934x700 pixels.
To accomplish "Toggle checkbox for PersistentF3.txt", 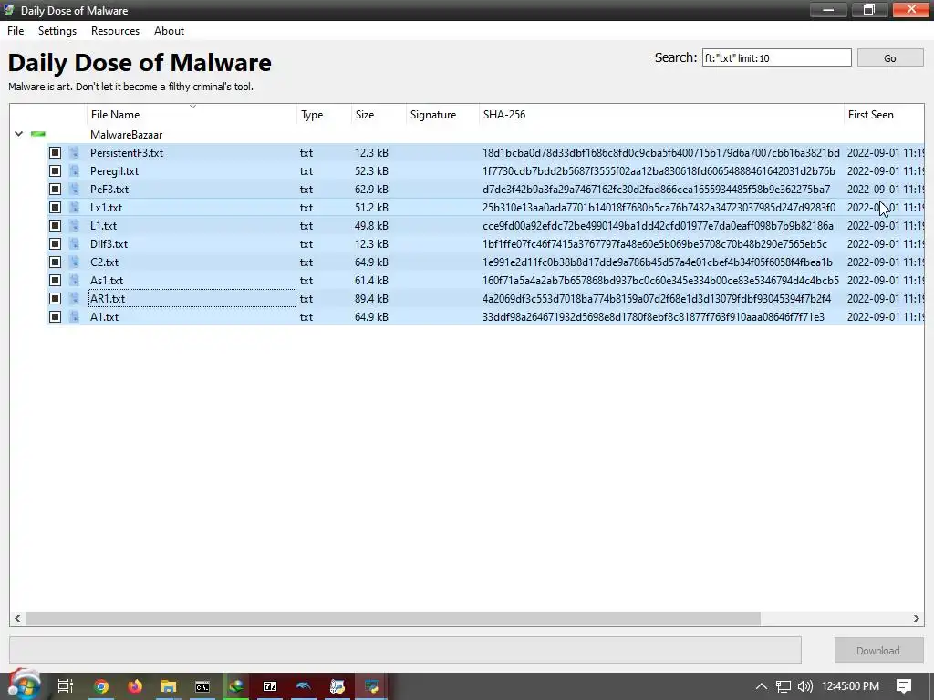I will point(55,153).
